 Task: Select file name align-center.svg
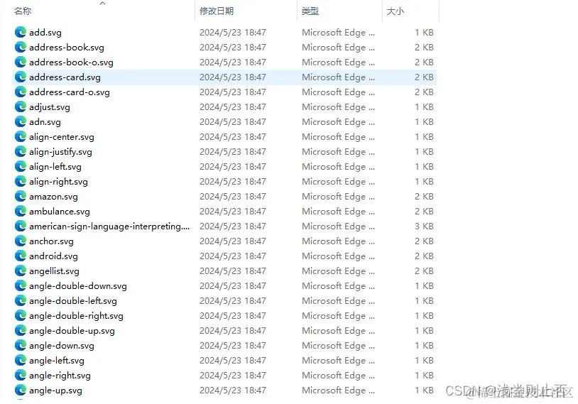pyautogui.click(x=62, y=137)
